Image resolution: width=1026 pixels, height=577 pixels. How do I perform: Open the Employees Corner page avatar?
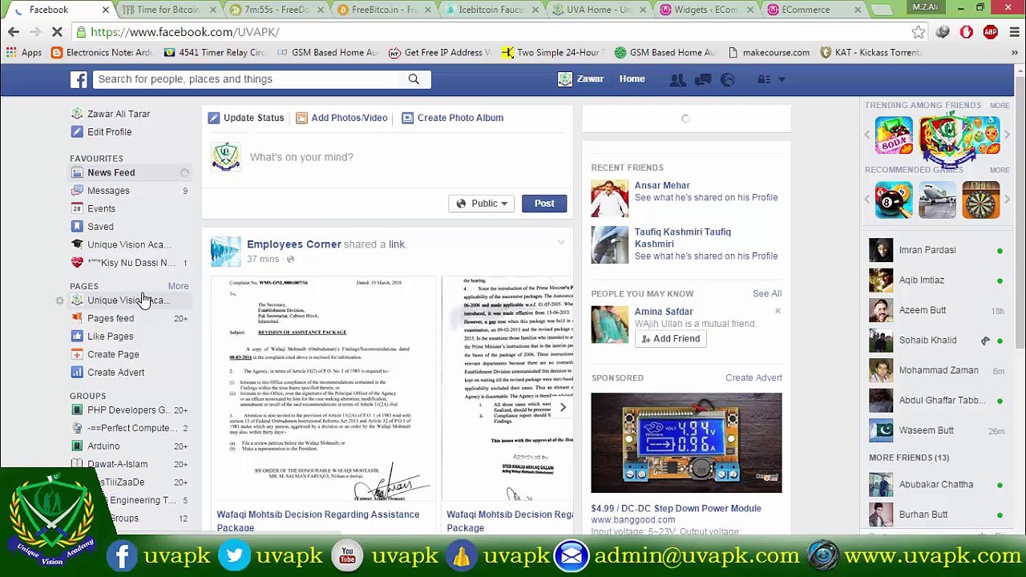pyautogui.click(x=225, y=251)
